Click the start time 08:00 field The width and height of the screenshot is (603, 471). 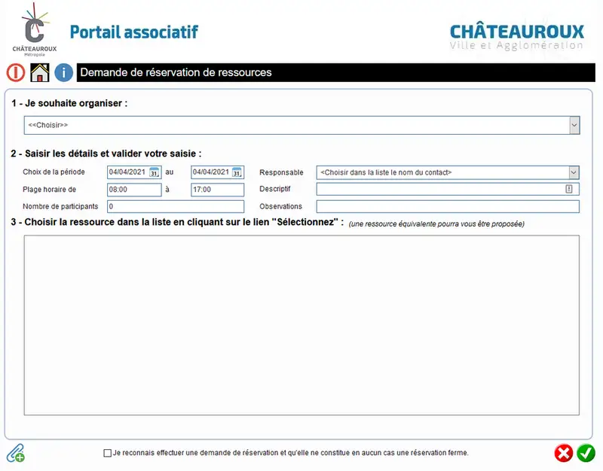tap(134, 190)
